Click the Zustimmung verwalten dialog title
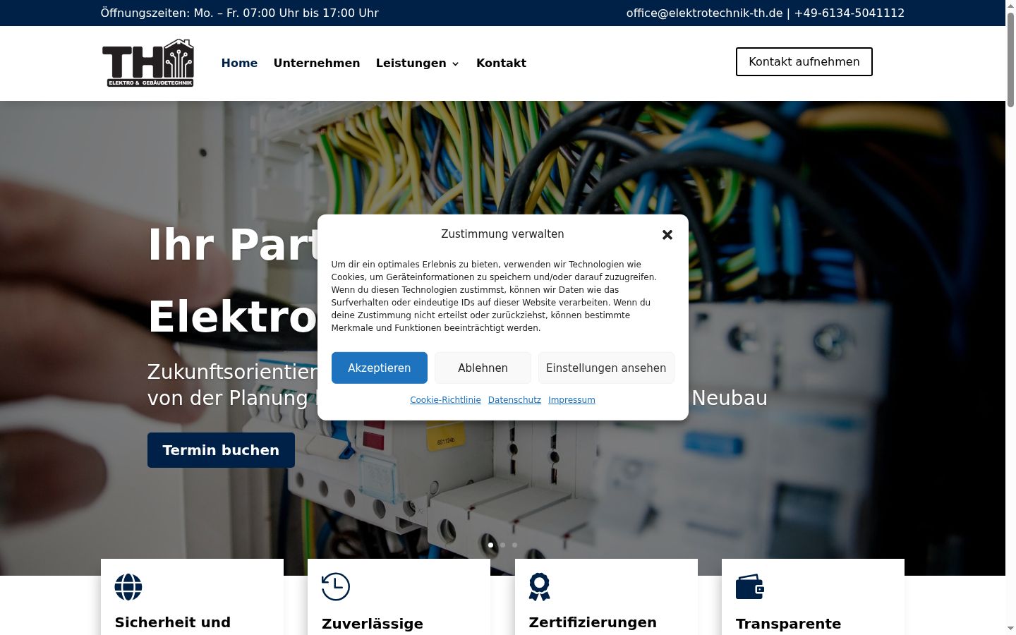The image size is (1016, 635). [502, 234]
